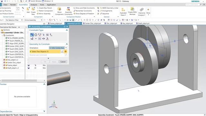Select the Align/Lock constraint type icon
The width and height of the screenshot is (206, 116).
(32, 39)
